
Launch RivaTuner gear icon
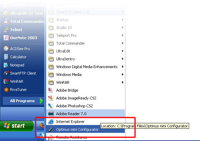pos(6,90)
